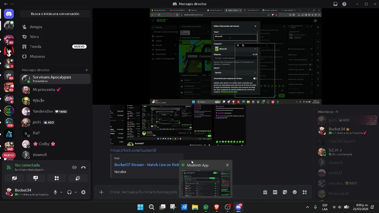
Task: Open user settings gear
Action: point(83,192)
